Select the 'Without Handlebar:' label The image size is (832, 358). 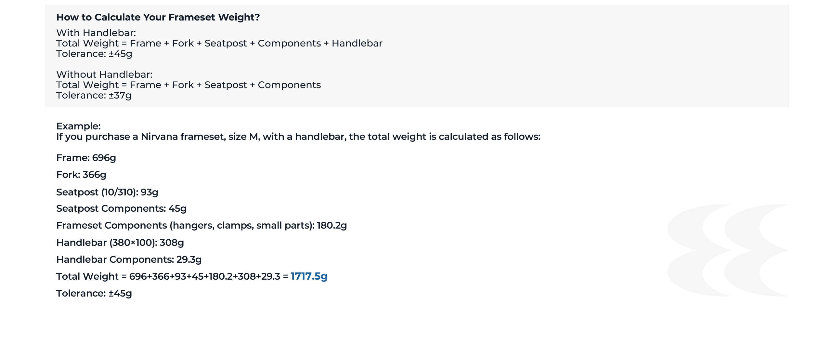pyautogui.click(x=104, y=74)
